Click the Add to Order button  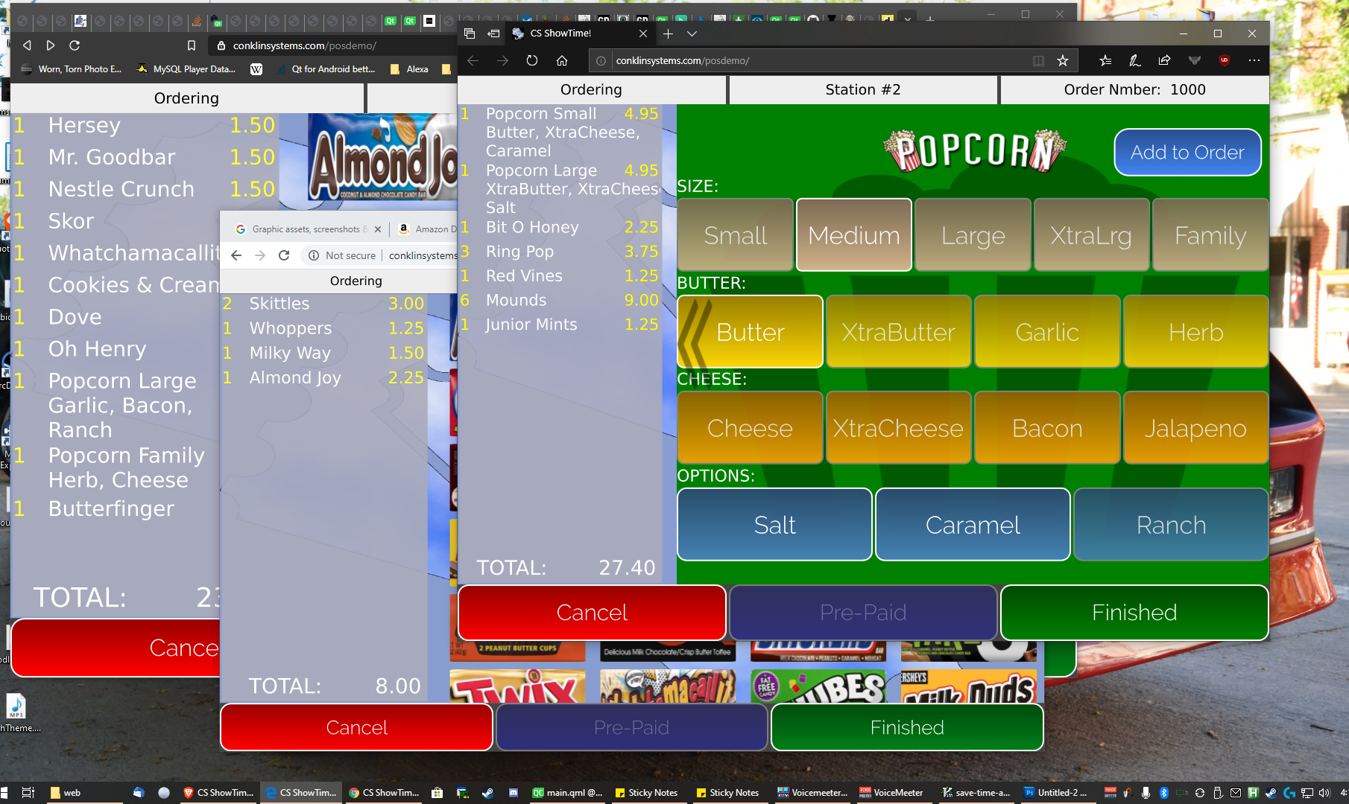click(1187, 153)
